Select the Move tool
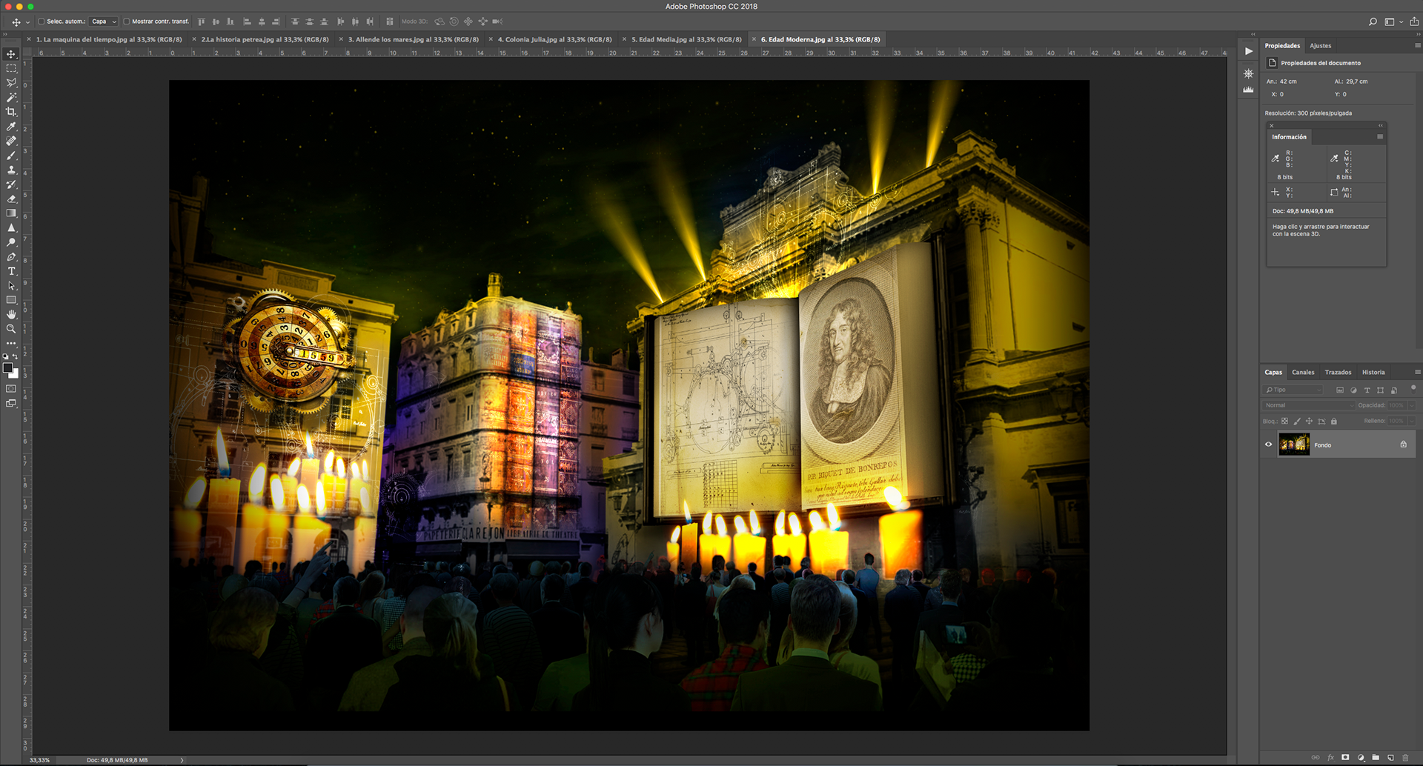The width and height of the screenshot is (1423, 766). (x=11, y=54)
